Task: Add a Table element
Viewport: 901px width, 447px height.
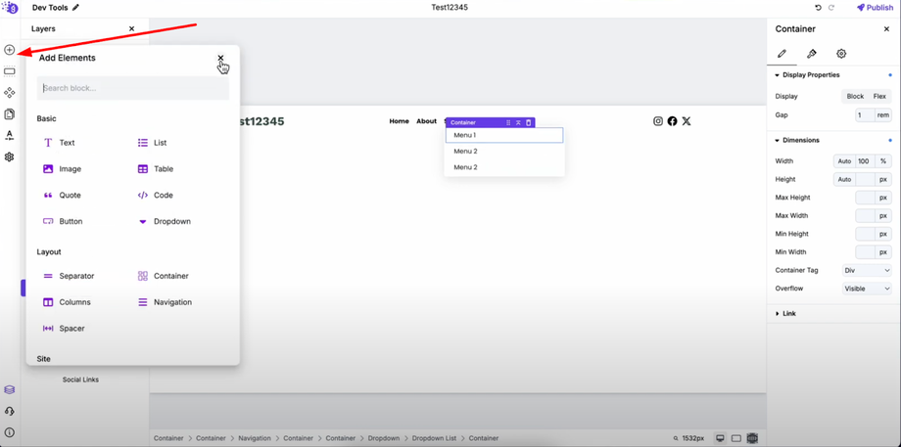Action: pos(155,169)
